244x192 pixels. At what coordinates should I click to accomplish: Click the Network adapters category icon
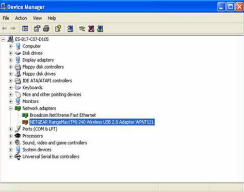pyautogui.click(x=18, y=108)
